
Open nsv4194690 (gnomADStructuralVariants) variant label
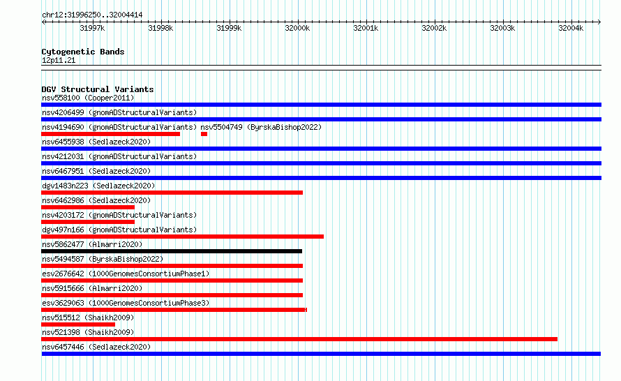tap(119, 127)
